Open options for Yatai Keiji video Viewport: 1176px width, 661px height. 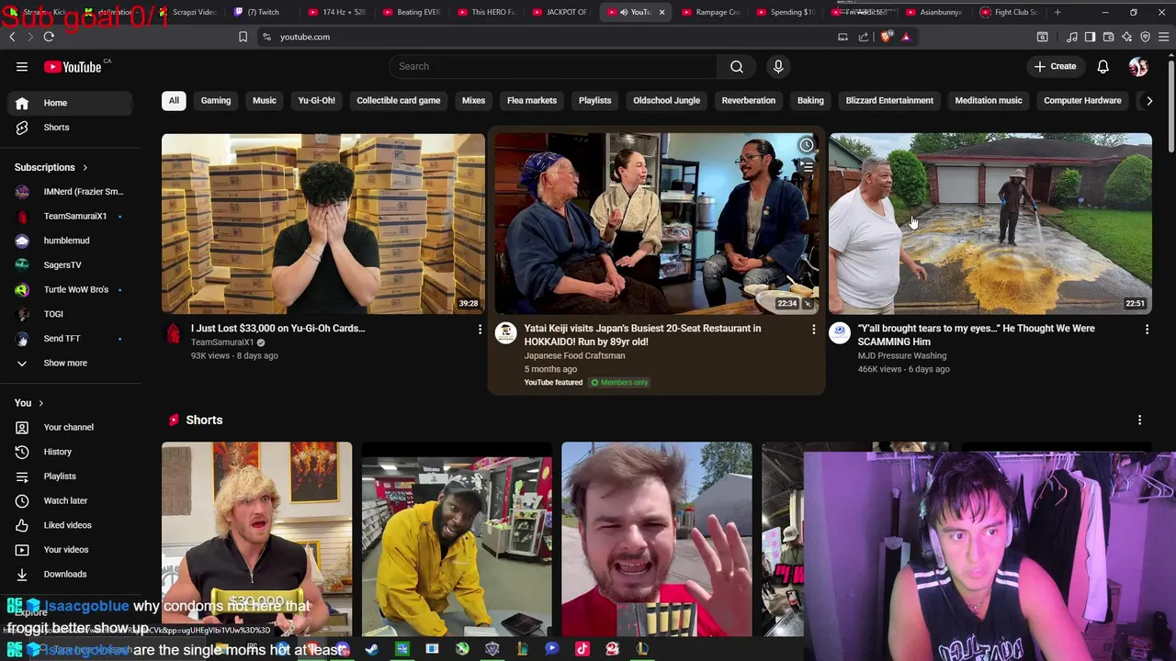point(813,329)
